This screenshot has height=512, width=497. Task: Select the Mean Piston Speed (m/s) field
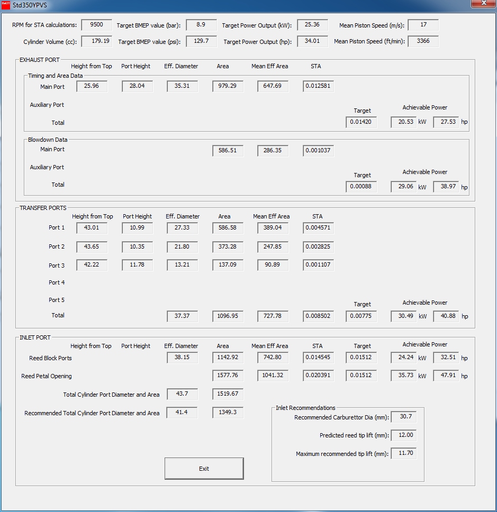(x=423, y=25)
